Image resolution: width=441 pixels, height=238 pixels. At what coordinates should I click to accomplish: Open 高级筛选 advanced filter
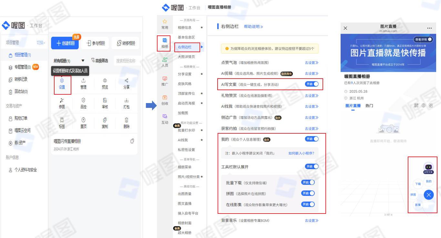pyautogui.click(x=99, y=61)
